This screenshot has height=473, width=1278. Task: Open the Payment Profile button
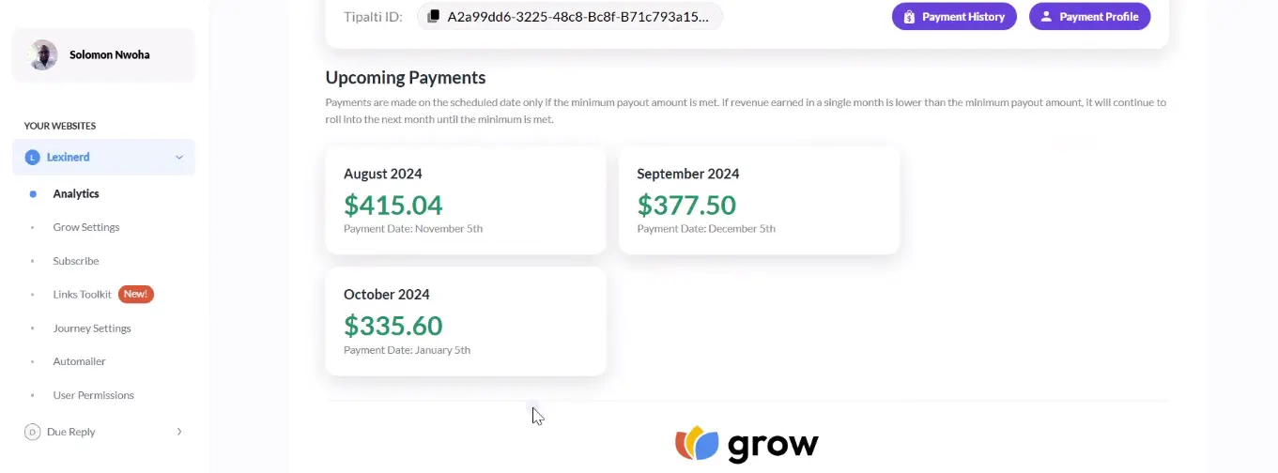[1089, 17]
